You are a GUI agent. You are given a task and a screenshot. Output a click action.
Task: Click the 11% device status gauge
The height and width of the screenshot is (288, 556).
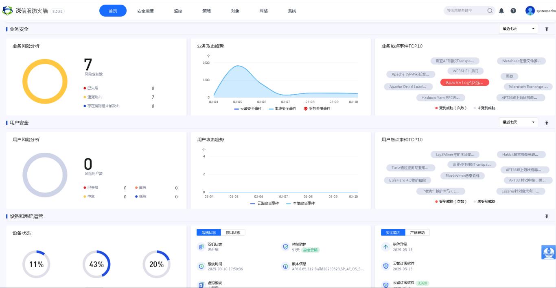[36, 264]
